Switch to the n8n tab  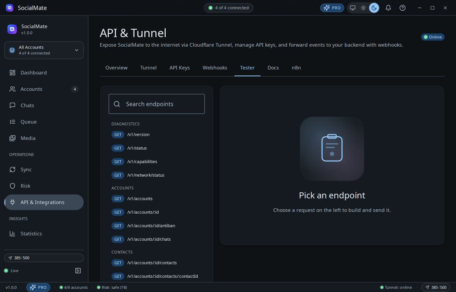tap(296, 68)
